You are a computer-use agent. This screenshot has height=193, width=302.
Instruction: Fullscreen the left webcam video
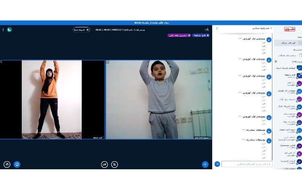pyautogui.click(x=1, y=62)
